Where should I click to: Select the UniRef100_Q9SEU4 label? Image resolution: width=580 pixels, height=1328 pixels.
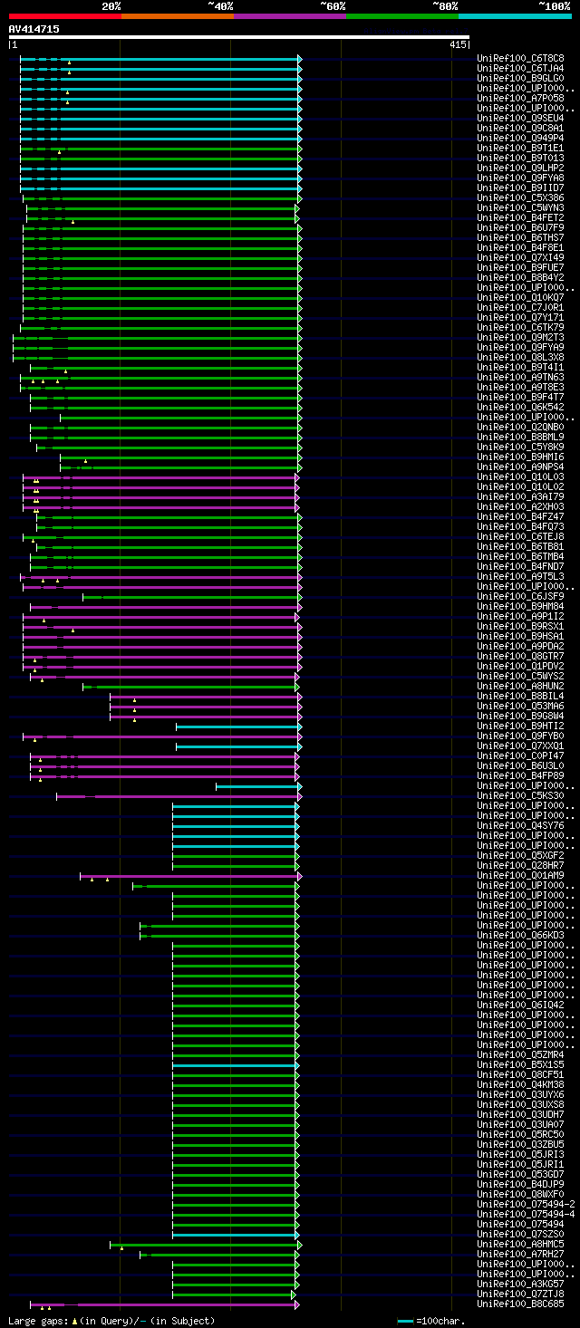(x=521, y=118)
